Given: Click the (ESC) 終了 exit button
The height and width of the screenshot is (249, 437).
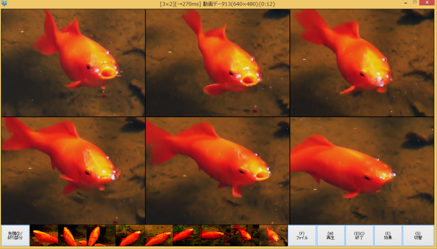Looking at the screenshot, I should (359, 235).
